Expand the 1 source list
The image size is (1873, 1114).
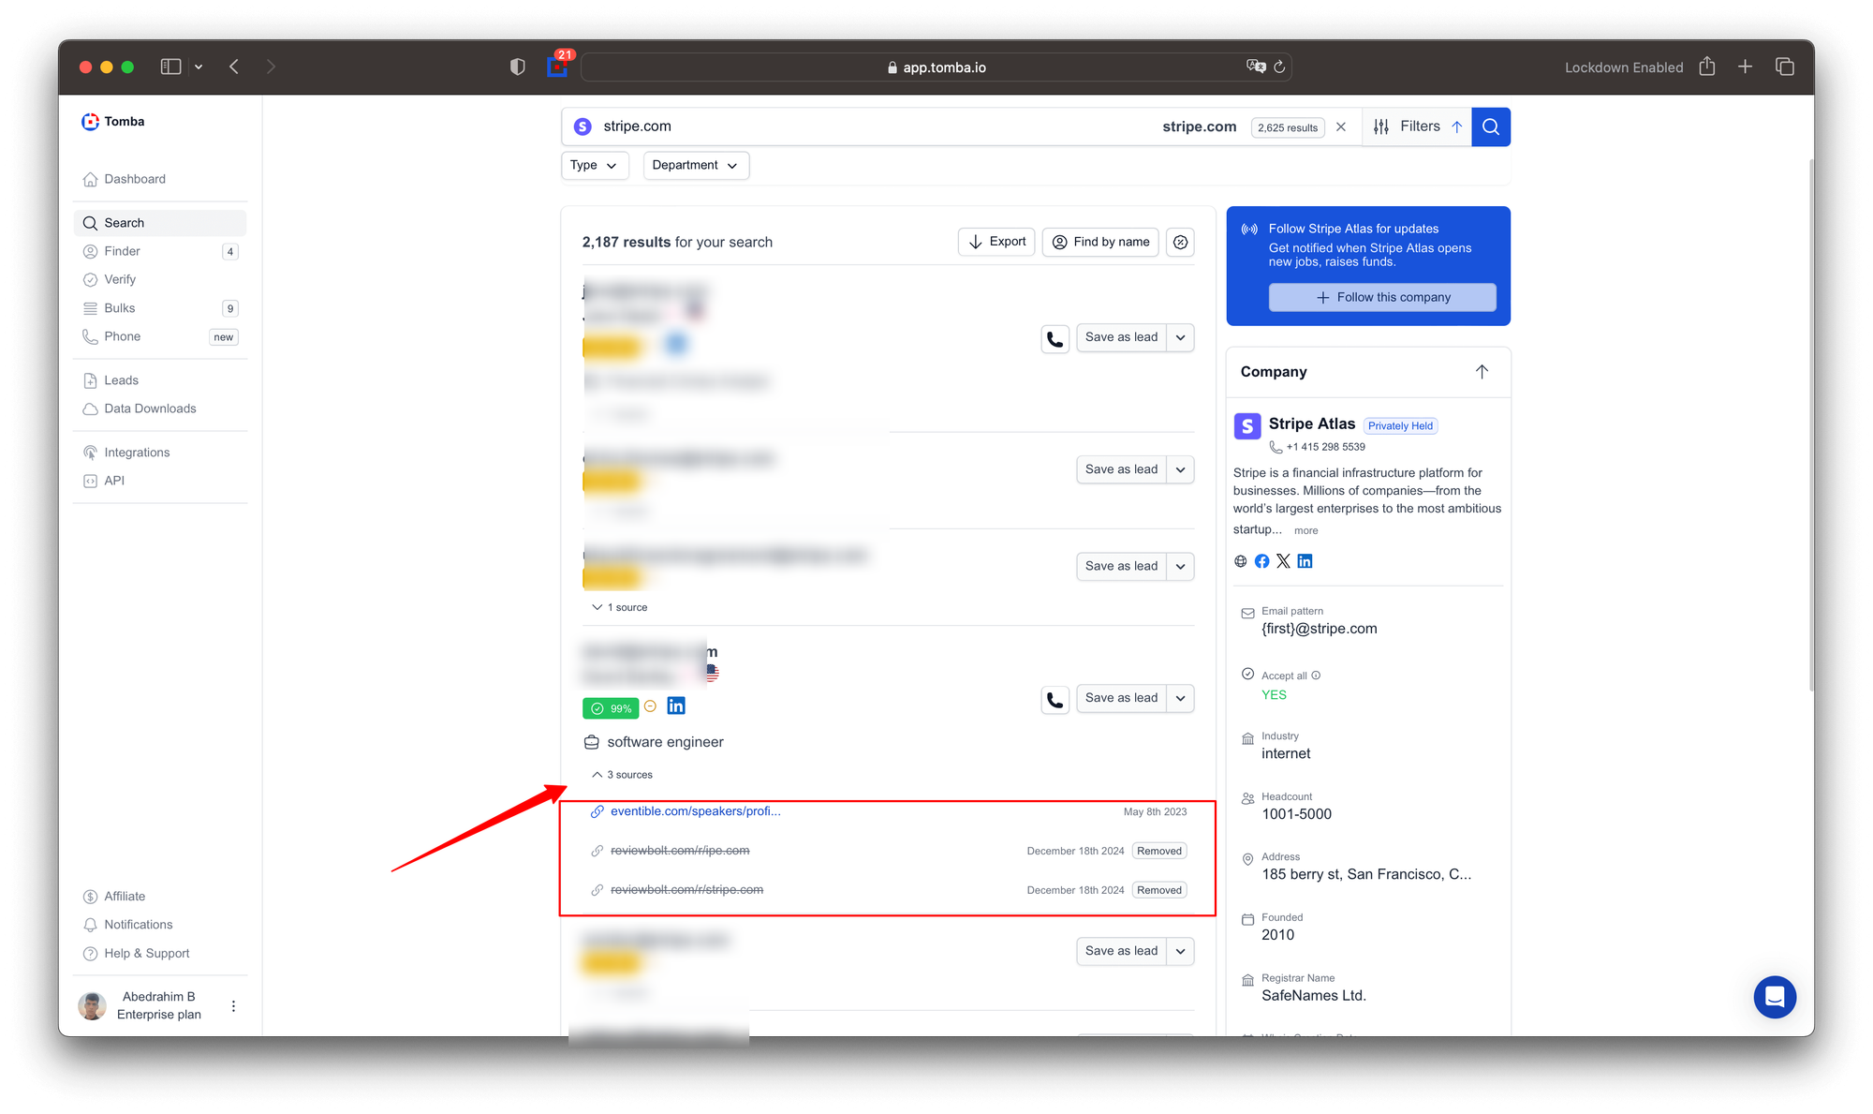pos(620,607)
